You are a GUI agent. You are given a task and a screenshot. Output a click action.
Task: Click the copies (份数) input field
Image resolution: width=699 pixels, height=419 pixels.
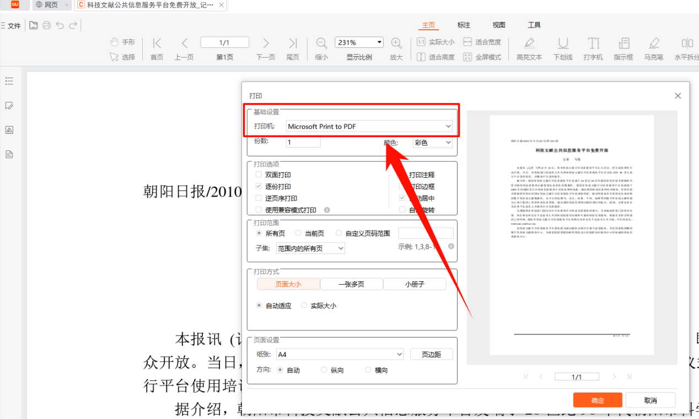[303, 143]
